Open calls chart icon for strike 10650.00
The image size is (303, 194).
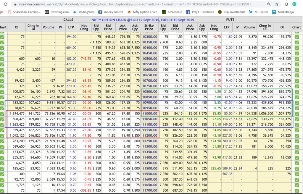tap(2, 75)
